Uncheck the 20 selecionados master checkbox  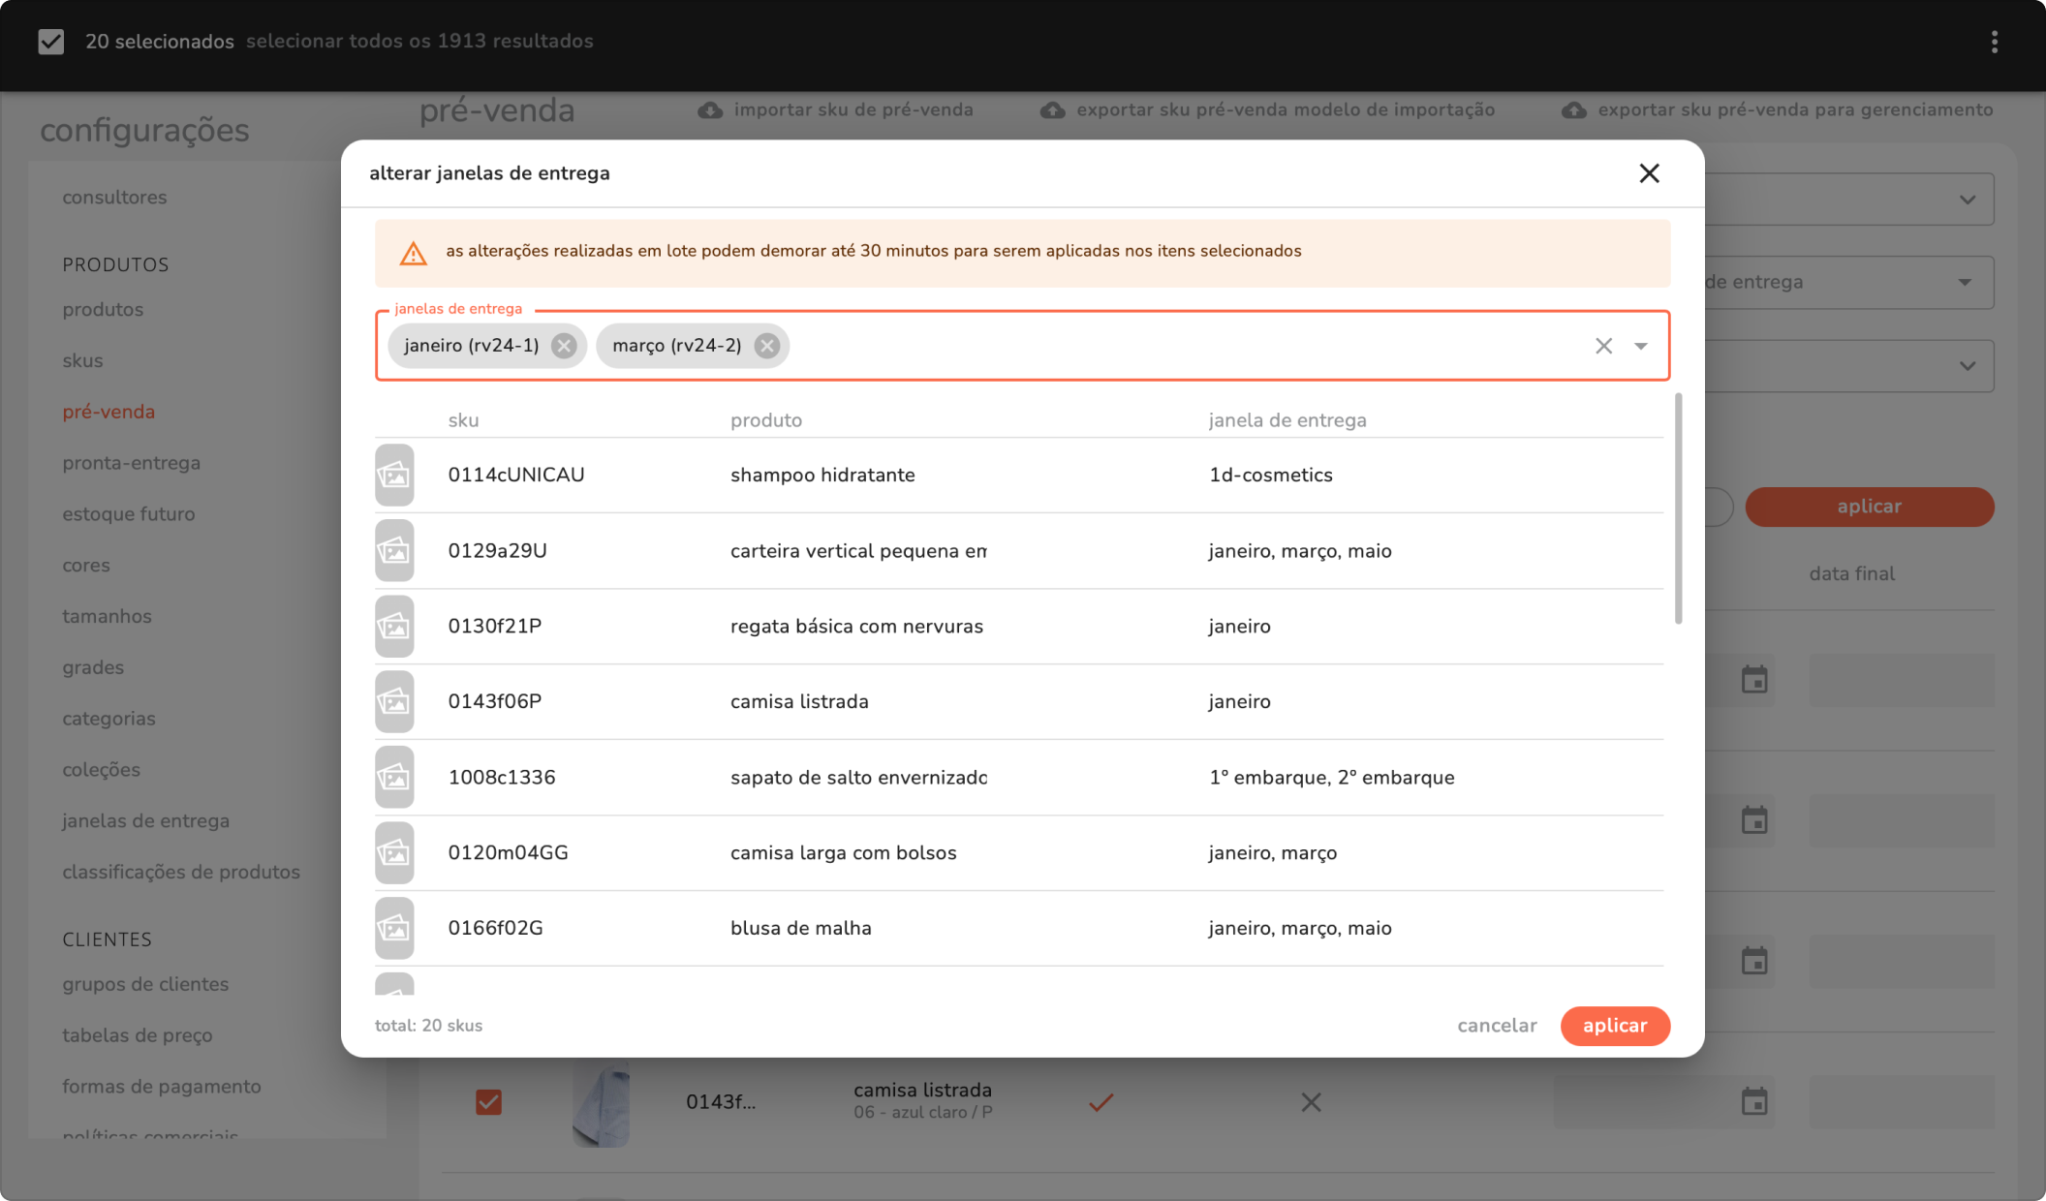pos(51,42)
